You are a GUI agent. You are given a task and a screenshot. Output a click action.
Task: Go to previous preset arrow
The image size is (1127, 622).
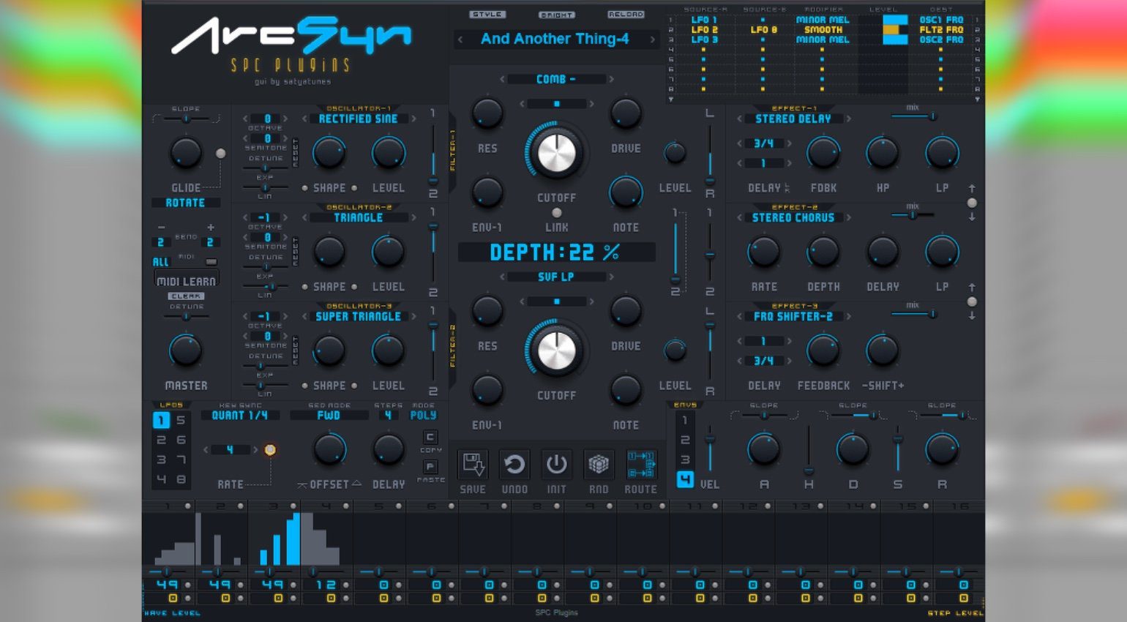(x=460, y=40)
